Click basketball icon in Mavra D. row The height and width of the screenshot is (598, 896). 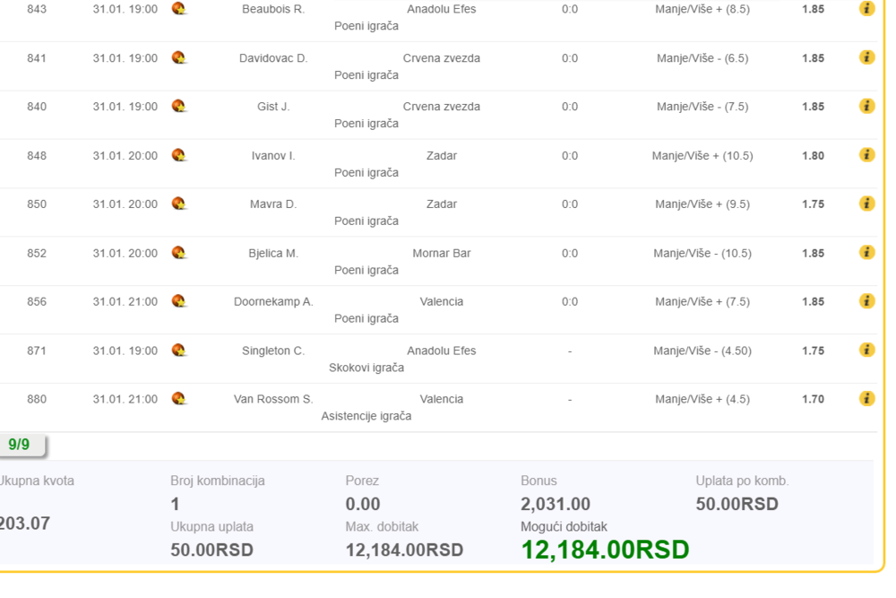point(179,204)
